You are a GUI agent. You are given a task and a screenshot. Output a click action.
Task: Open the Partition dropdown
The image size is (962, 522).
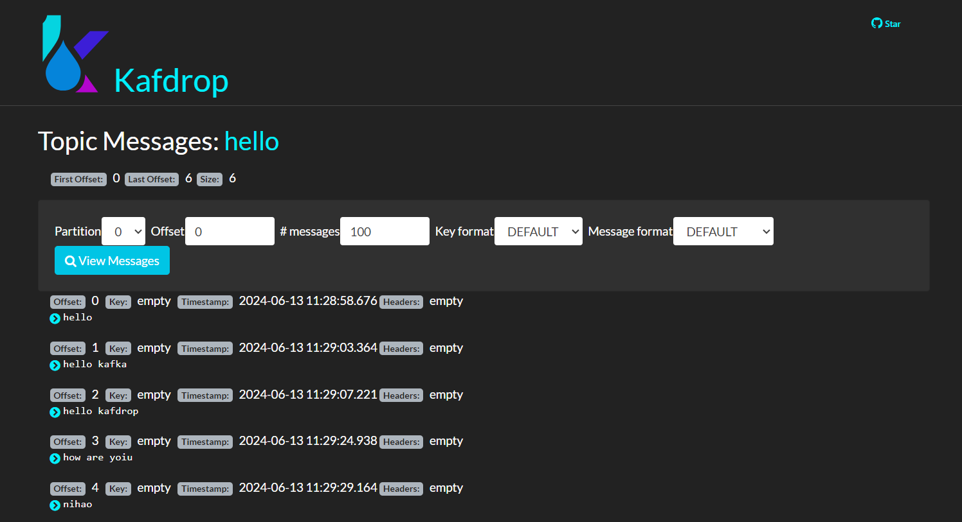[x=123, y=231]
